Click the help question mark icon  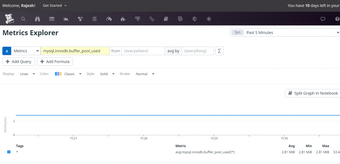coord(337,19)
